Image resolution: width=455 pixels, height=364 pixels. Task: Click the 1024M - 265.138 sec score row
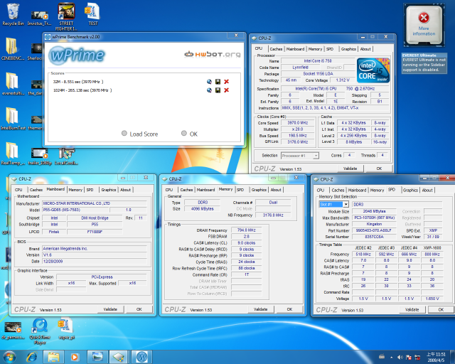coord(82,90)
